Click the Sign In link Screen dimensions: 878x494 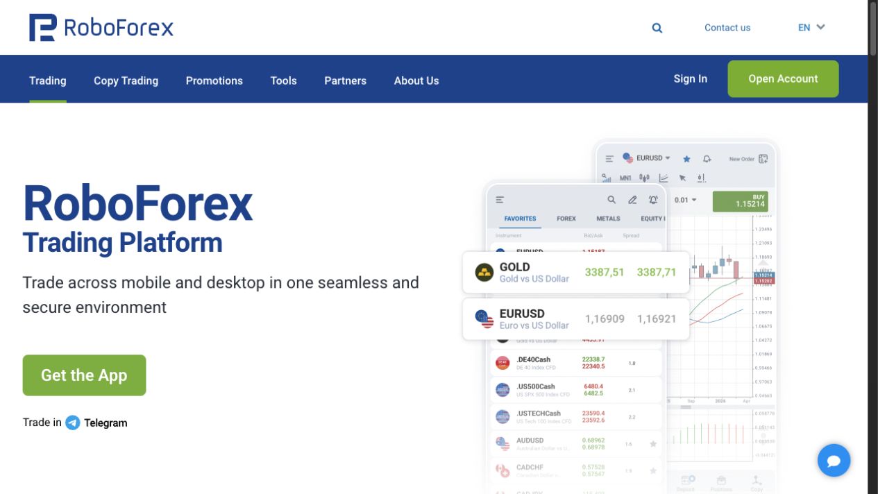coord(691,79)
